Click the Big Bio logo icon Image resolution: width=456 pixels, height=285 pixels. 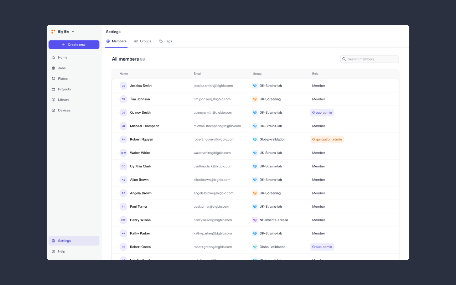click(53, 31)
